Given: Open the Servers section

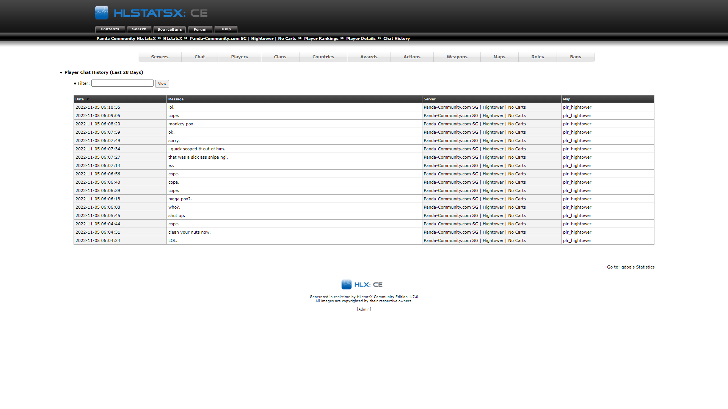Looking at the screenshot, I should click(x=160, y=57).
